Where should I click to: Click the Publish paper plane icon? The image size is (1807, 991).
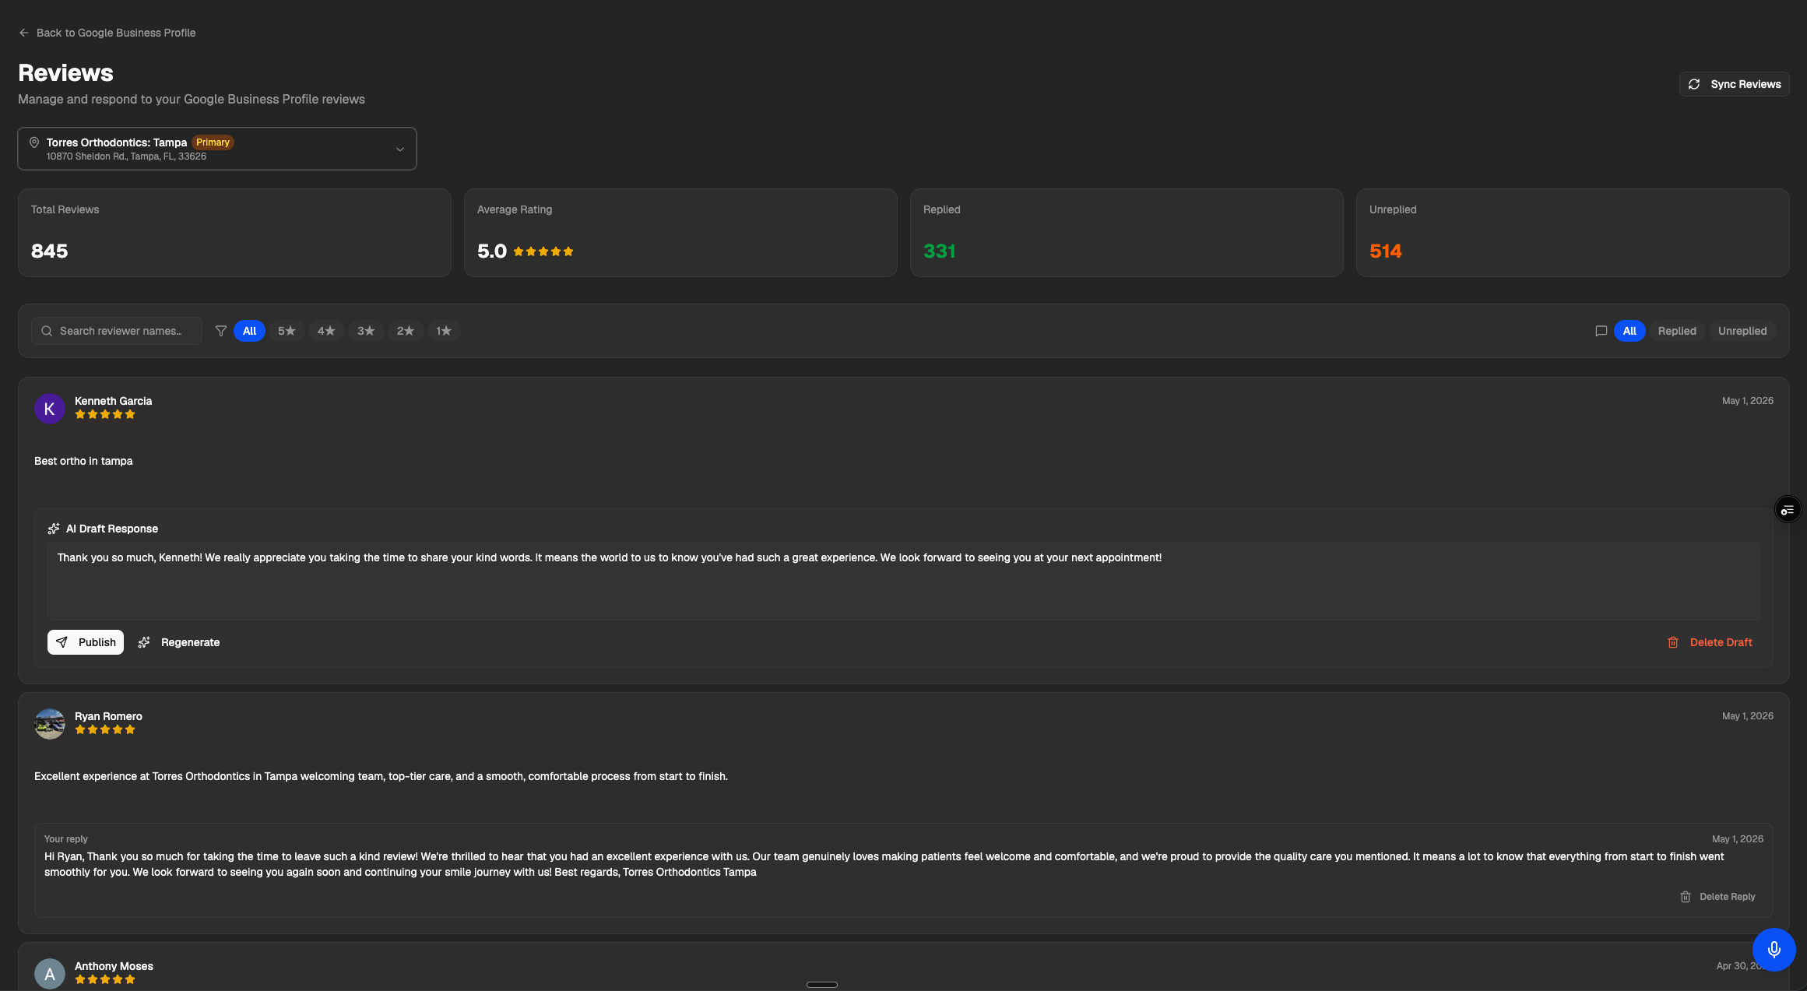point(62,642)
